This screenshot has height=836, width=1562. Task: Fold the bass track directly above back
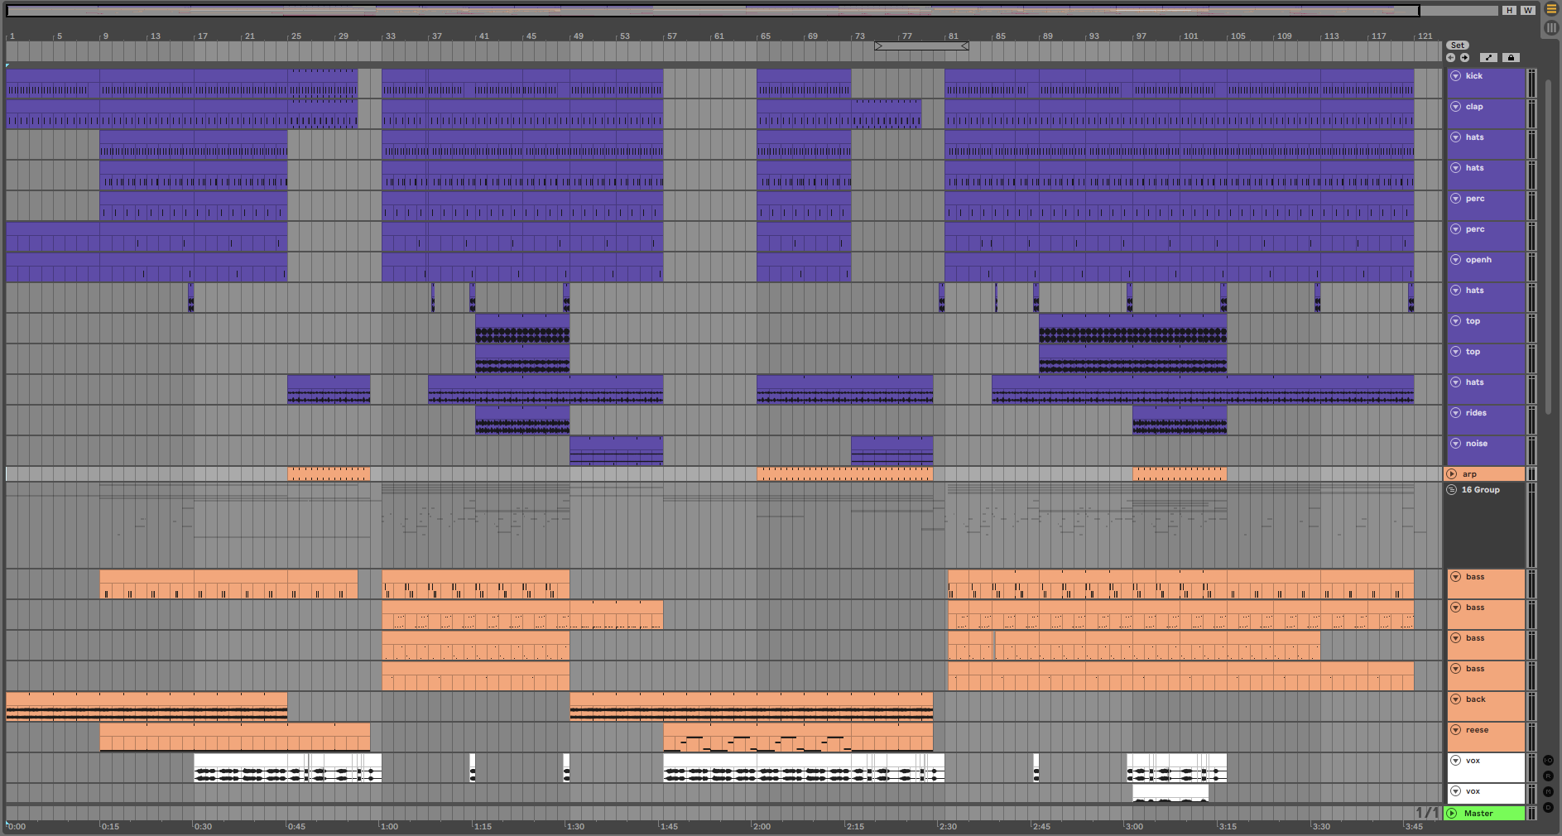[x=1455, y=669]
